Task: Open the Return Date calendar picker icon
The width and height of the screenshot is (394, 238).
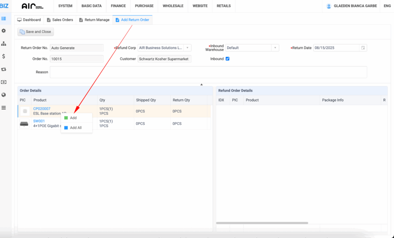Action: click(362, 48)
